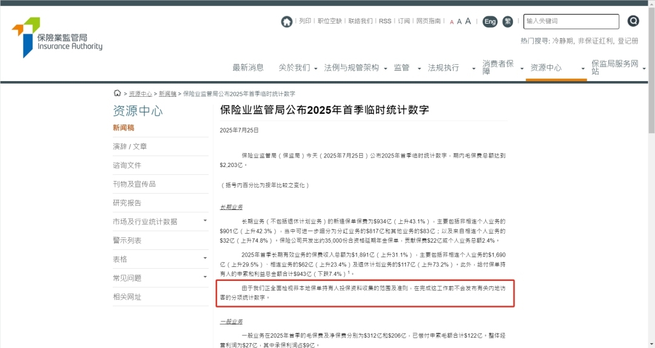Open the 演辞 / 文章 sidebar link

tap(130, 146)
